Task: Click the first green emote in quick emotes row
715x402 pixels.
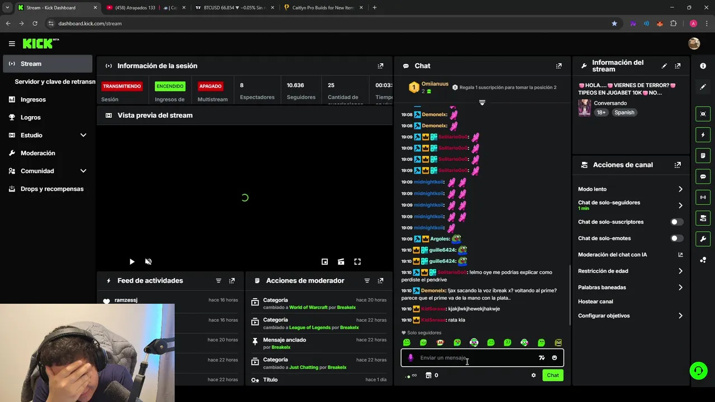Action: point(407,342)
